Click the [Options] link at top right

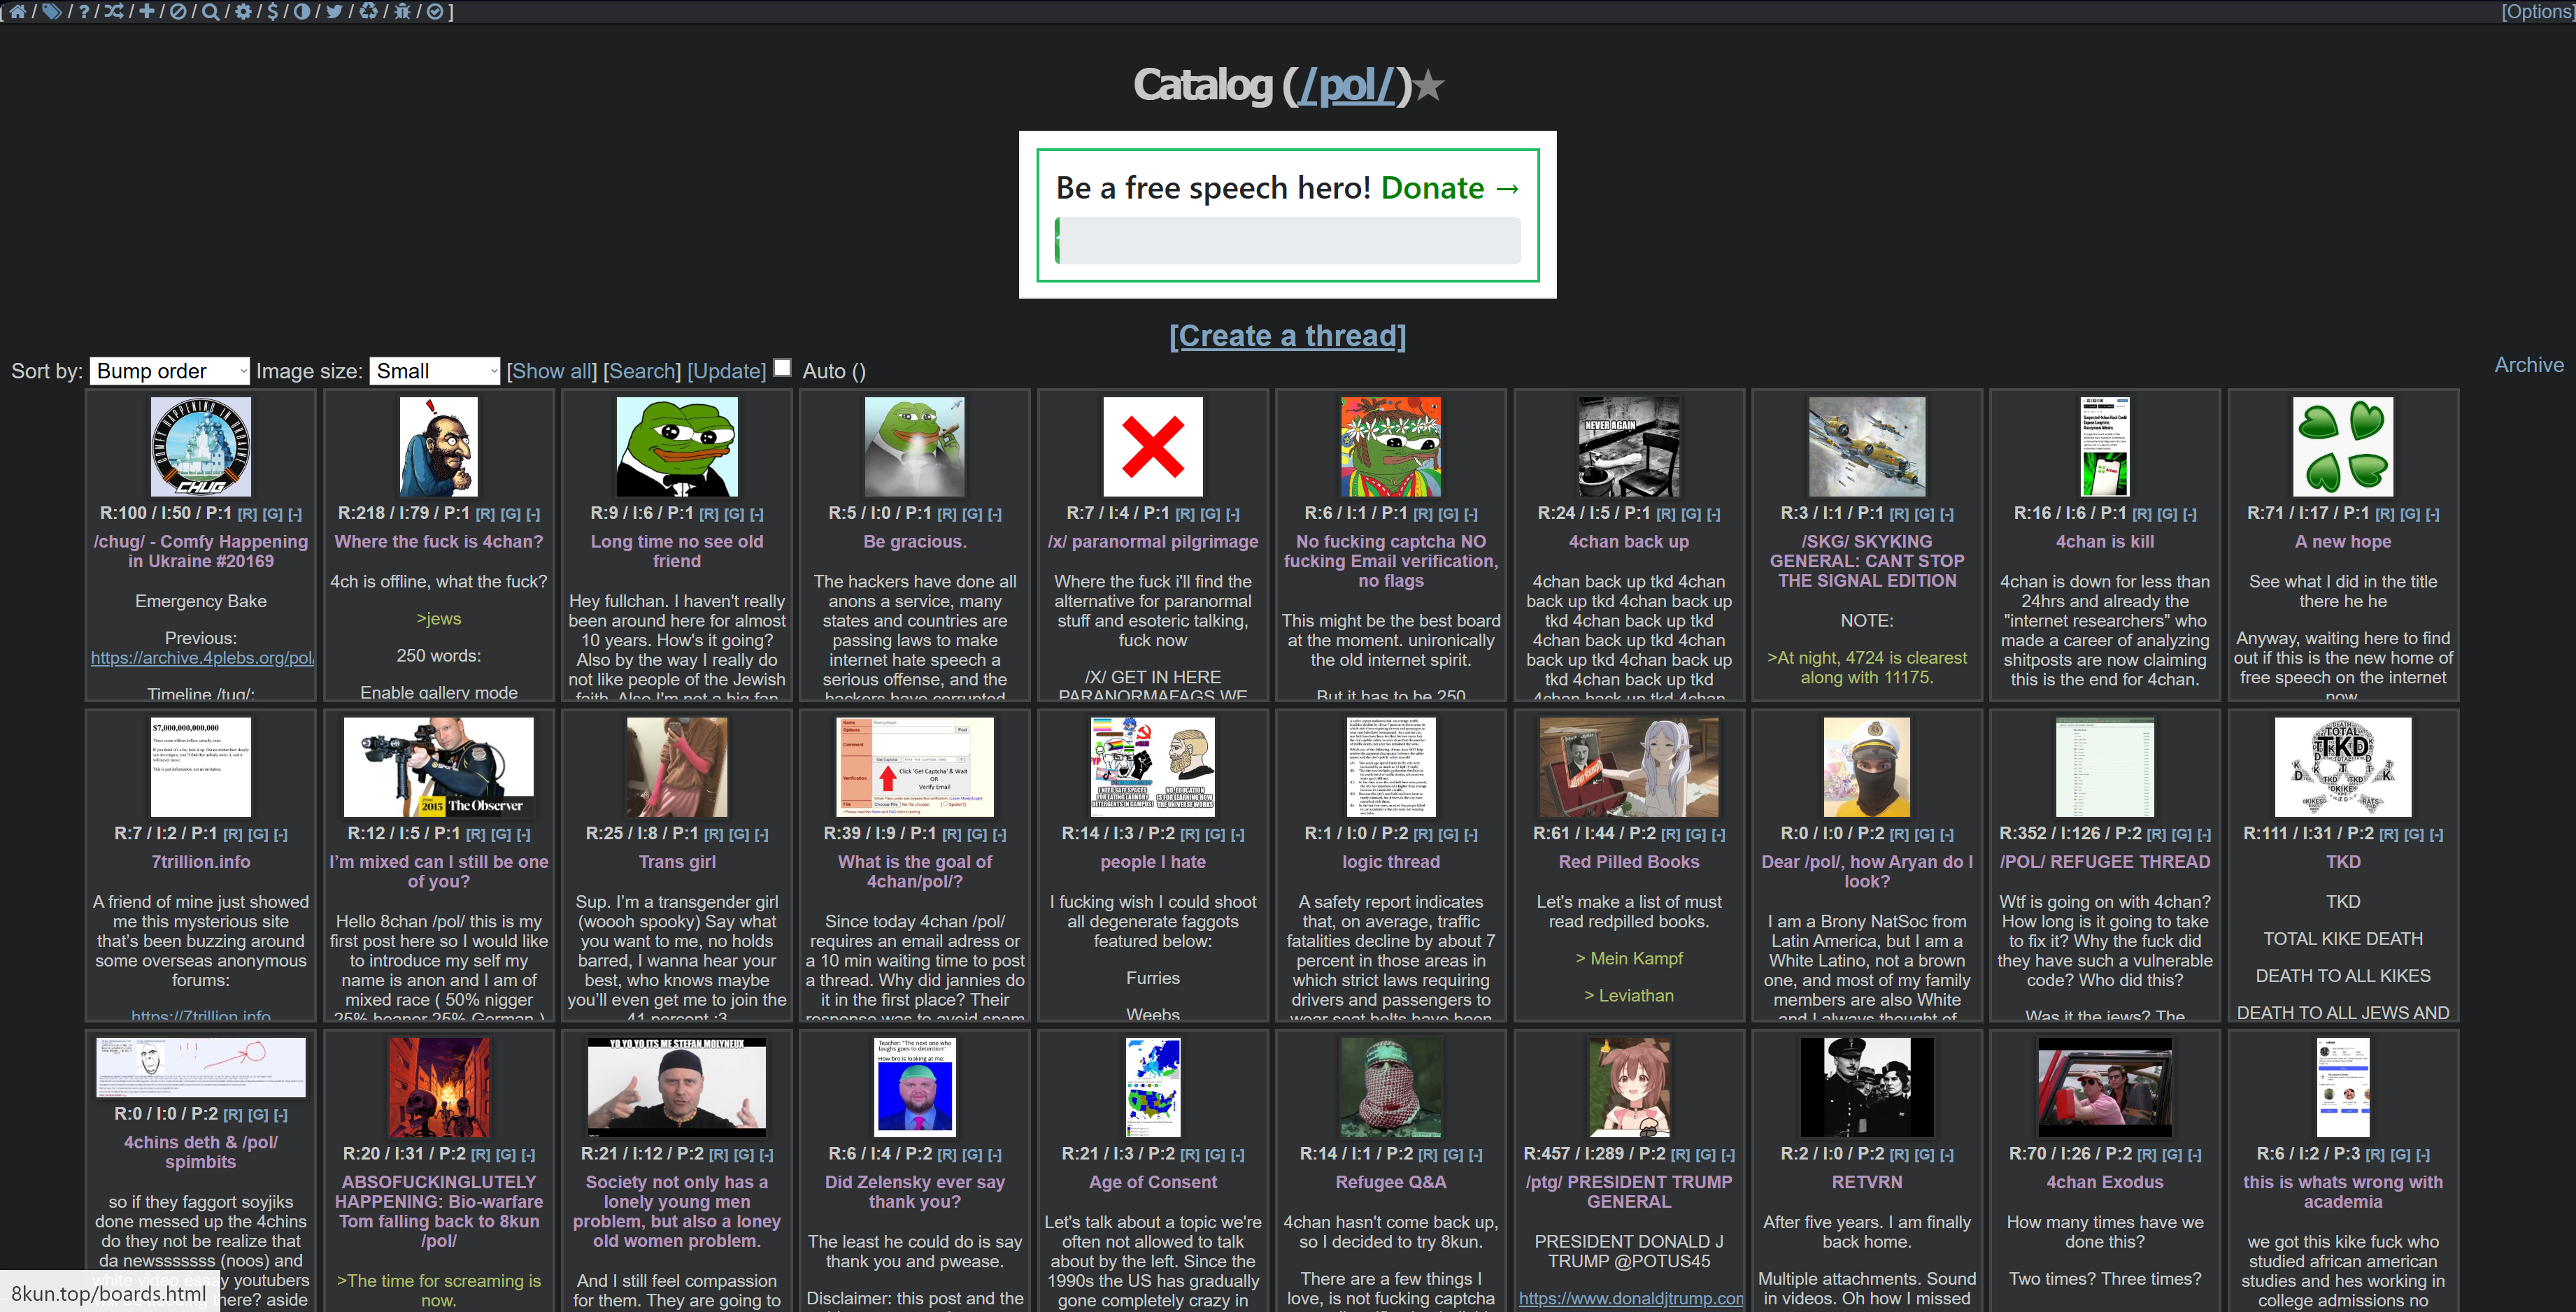point(2537,11)
